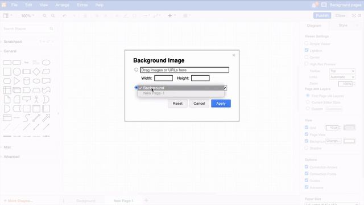The width and height of the screenshot is (364, 205).
Task: Toggle the Page View checkbox
Action: pos(307,134)
